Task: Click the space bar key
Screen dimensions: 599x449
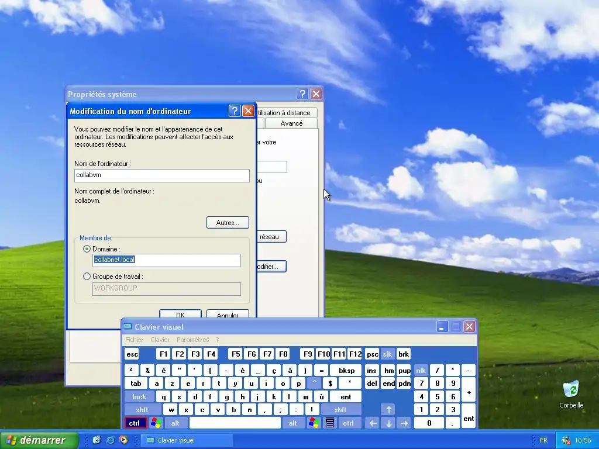Action: 235,423
